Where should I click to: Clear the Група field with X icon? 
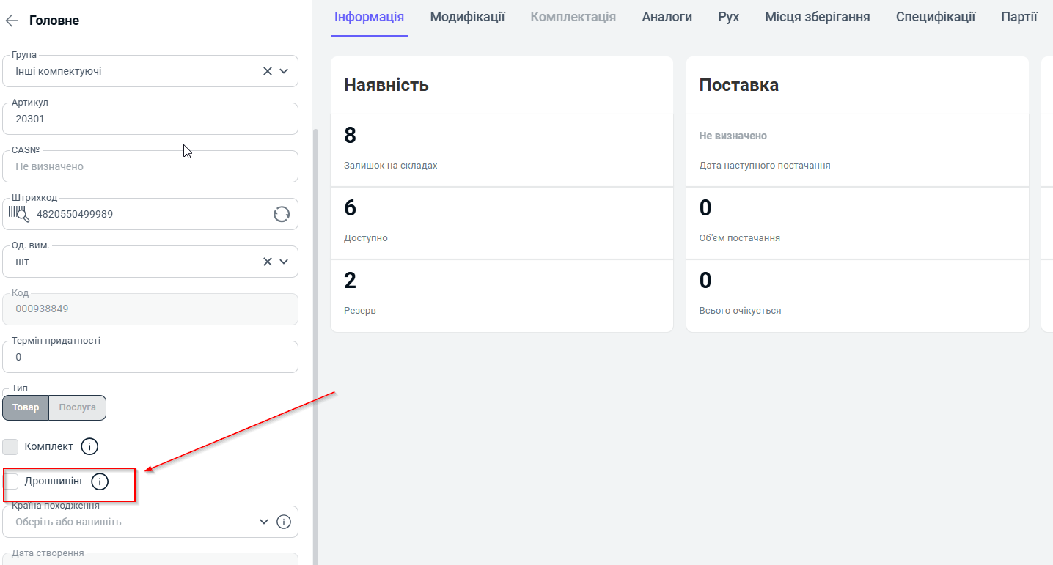pyautogui.click(x=268, y=71)
